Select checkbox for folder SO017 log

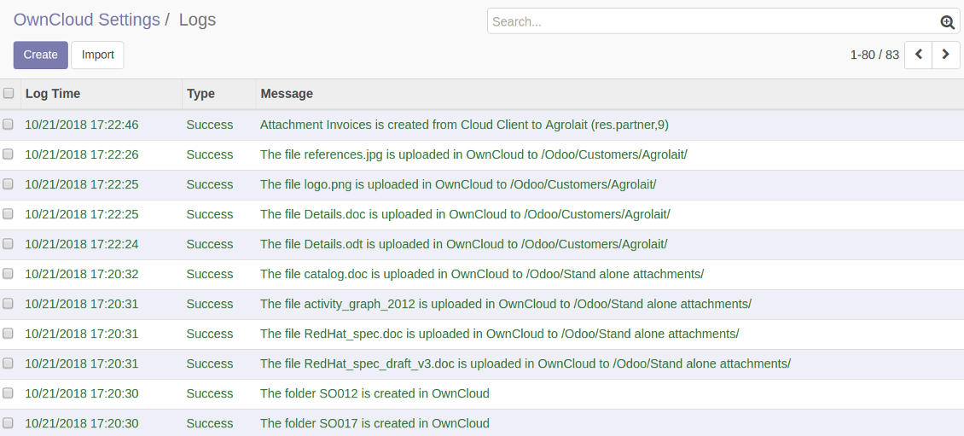tap(9, 423)
